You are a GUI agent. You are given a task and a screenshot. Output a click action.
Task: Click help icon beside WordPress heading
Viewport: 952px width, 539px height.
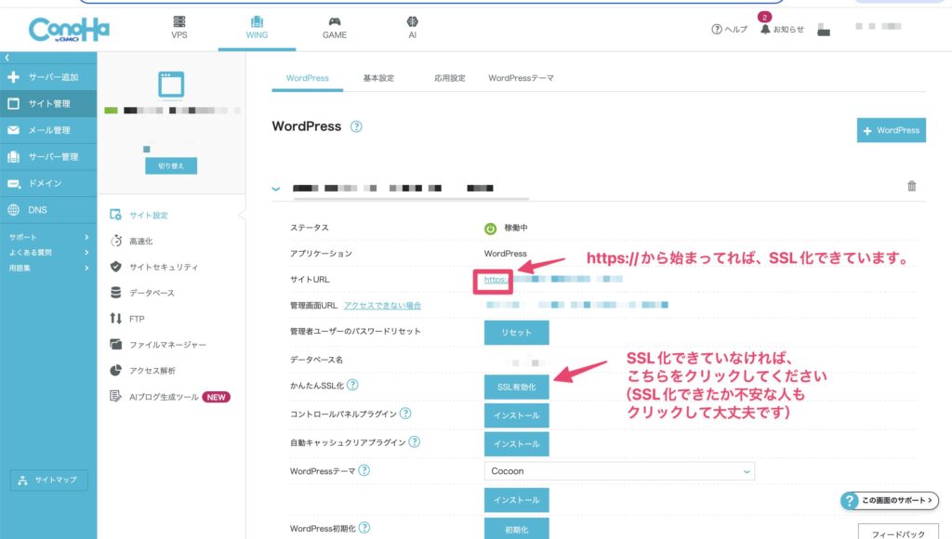point(356,127)
